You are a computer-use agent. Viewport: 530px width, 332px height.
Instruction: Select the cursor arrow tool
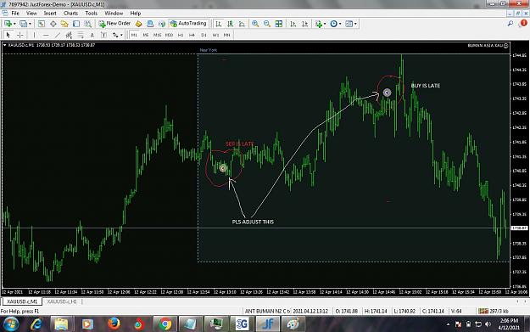(x=8, y=35)
